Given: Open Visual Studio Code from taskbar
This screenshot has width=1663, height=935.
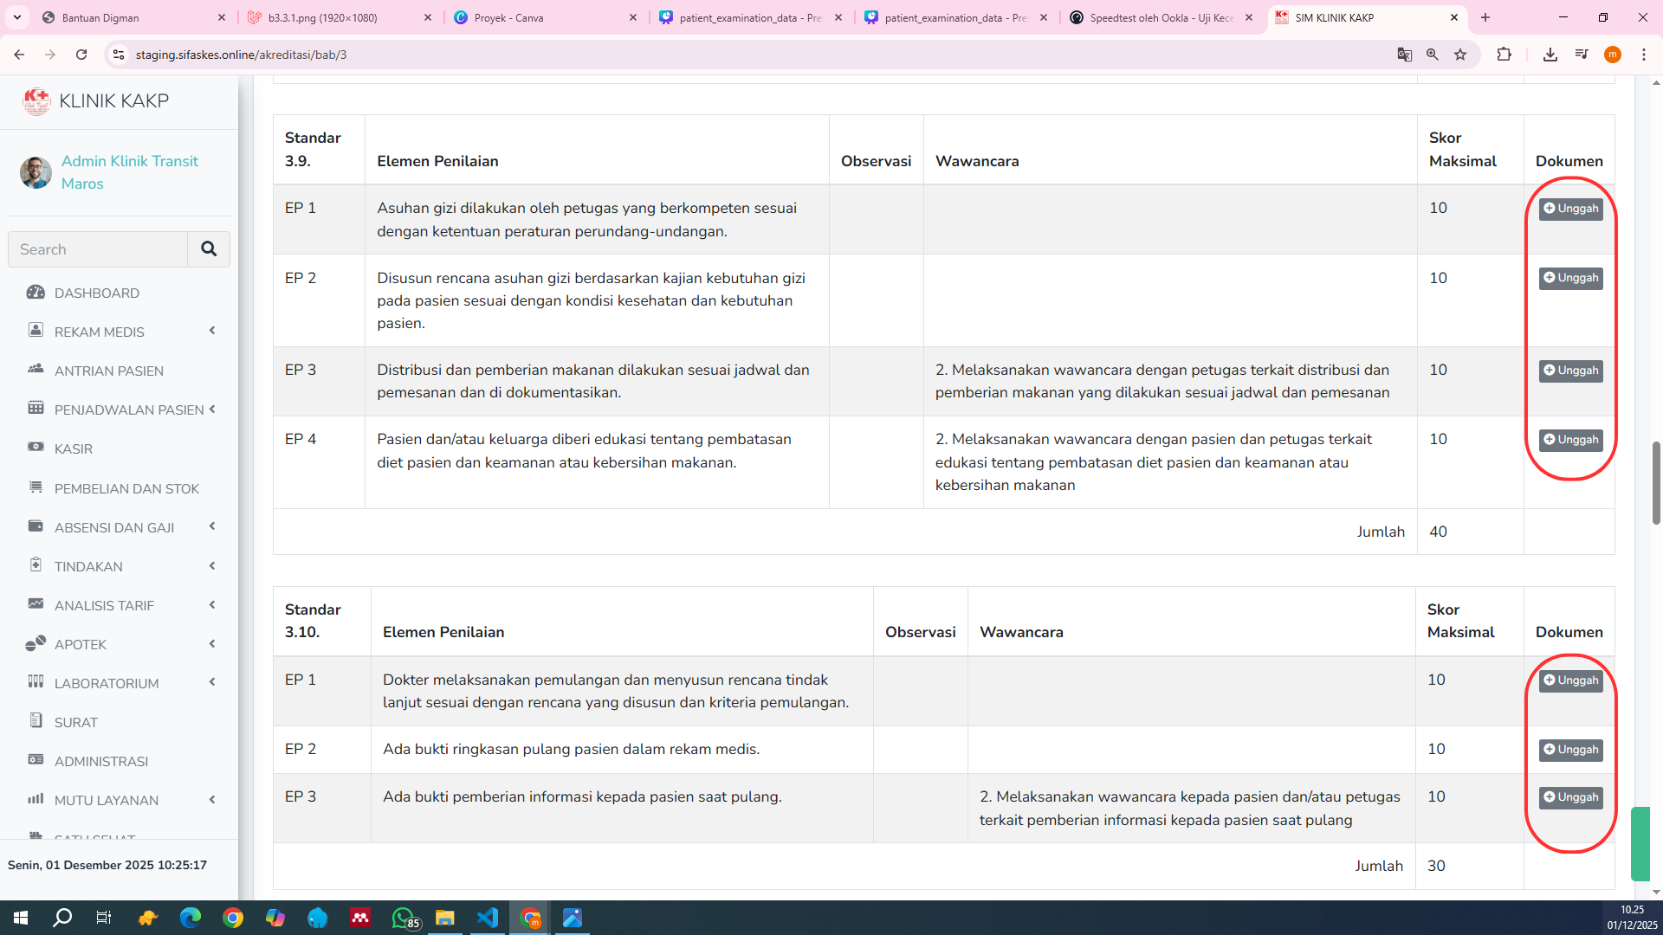Looking at the screenshot, I should click(488, 918).
